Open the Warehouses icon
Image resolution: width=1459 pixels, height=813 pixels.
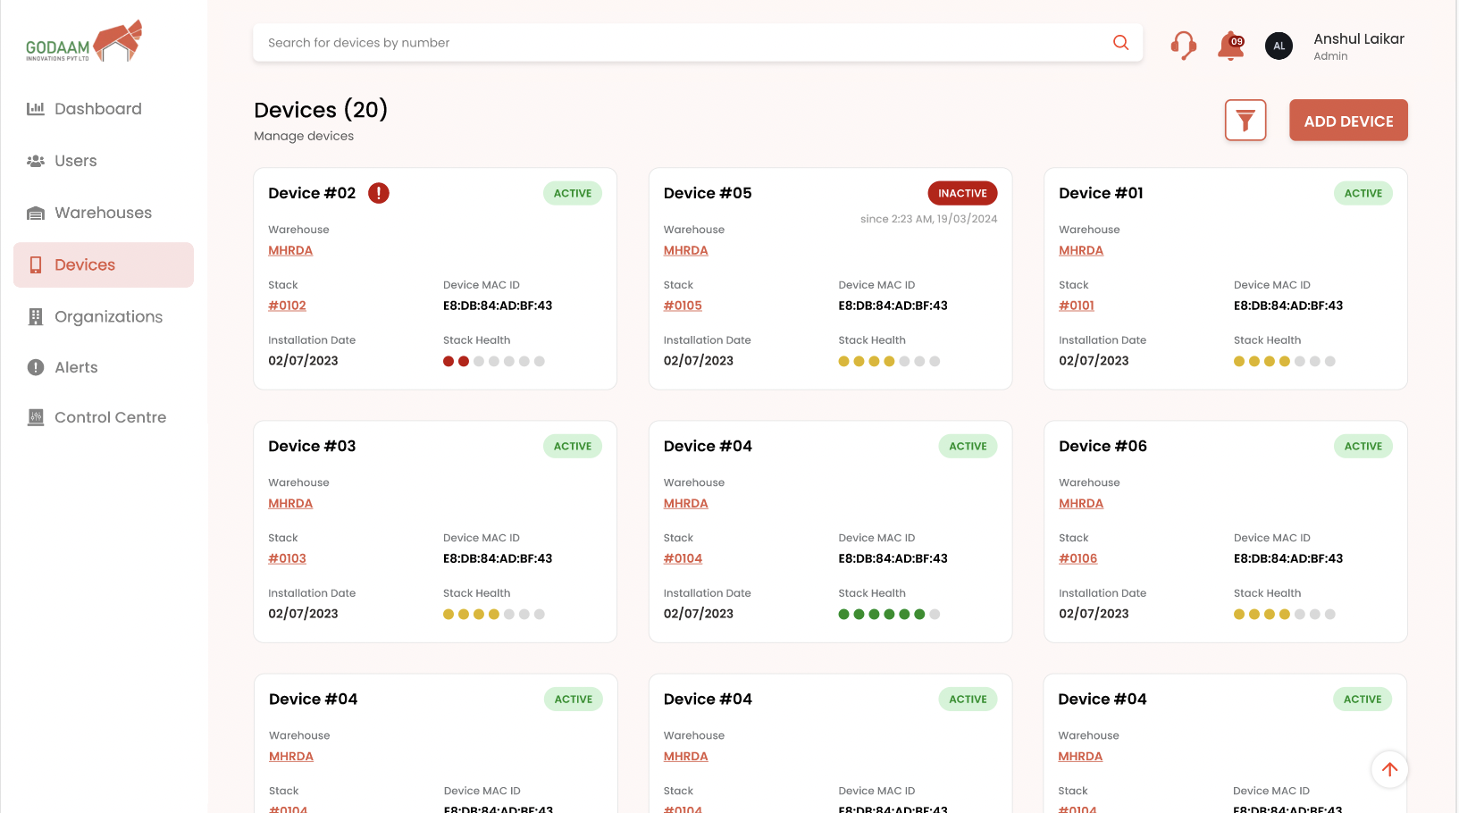point(35,213)
